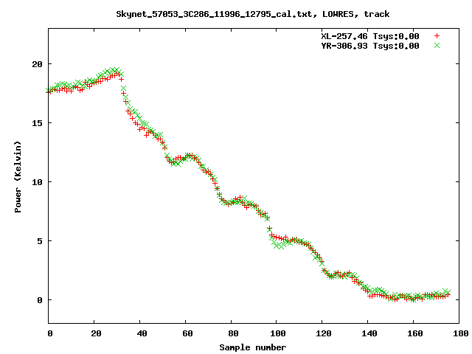Click the x-axis tick label 180
Viewport: 472px width, 354px height.
point(460,333)
